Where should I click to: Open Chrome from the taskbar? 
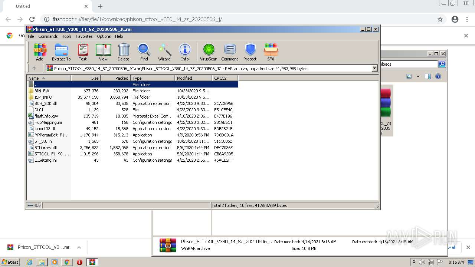tap(67, 262)
